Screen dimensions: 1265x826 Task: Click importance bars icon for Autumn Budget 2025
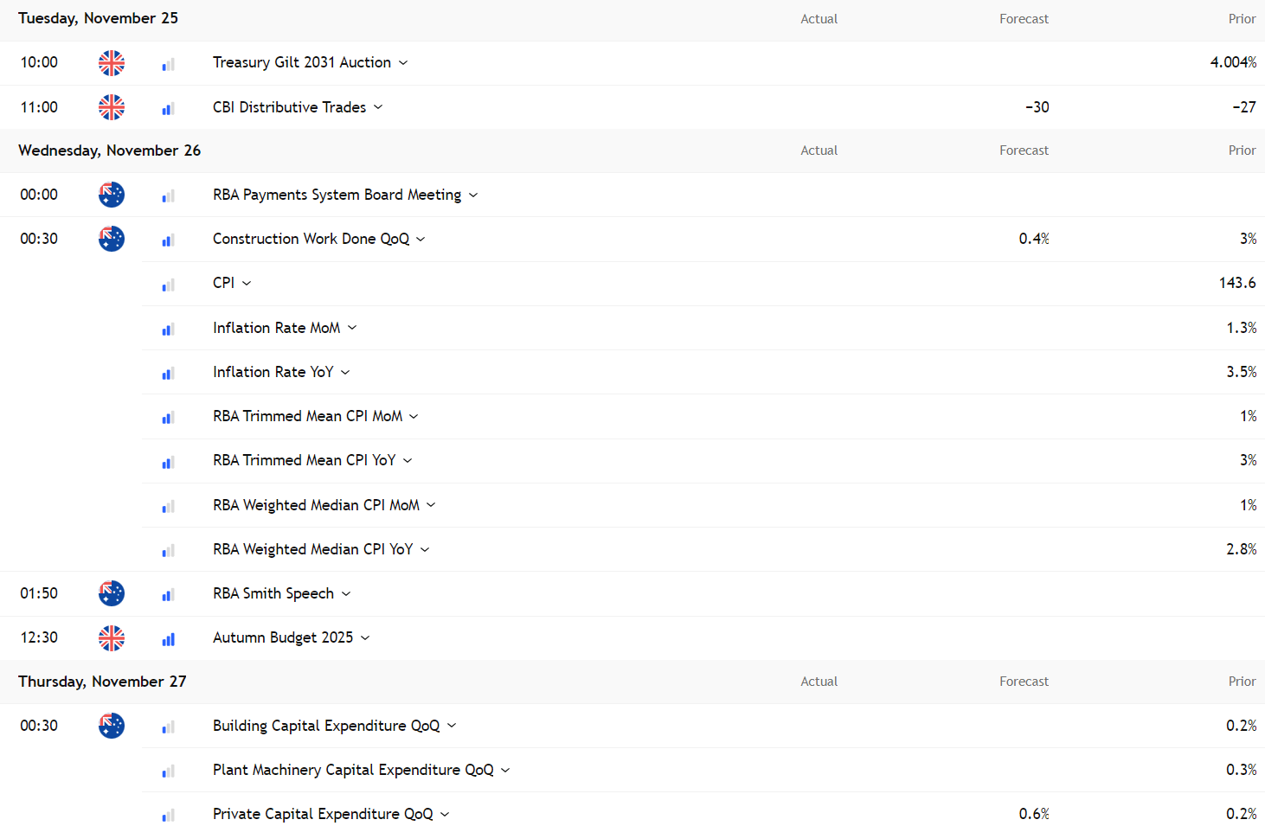coord(168,639)
